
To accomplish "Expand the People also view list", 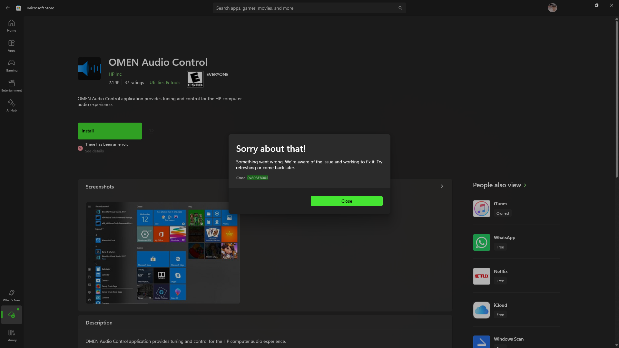I will pos(525,185).
